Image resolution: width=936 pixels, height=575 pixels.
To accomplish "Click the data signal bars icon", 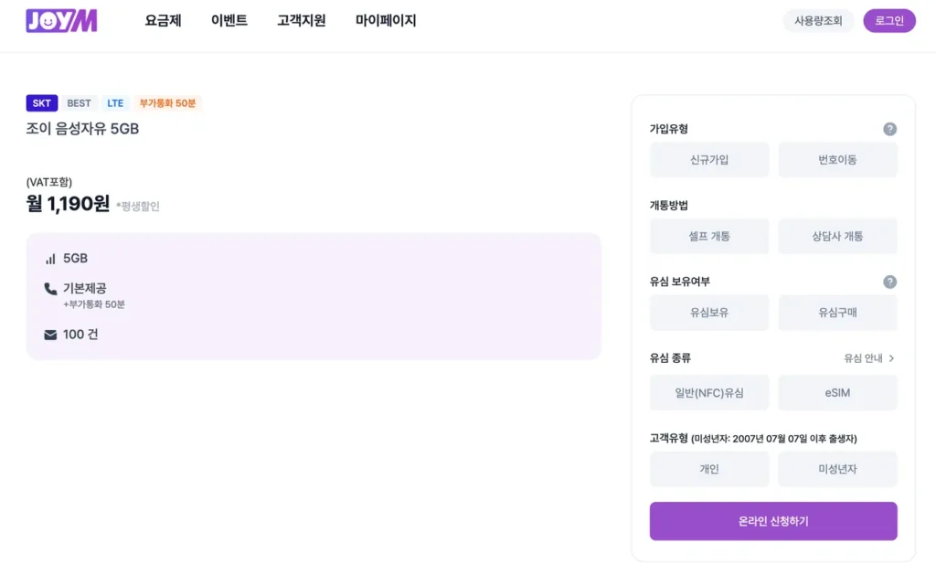I will click(x=51, y=259).
